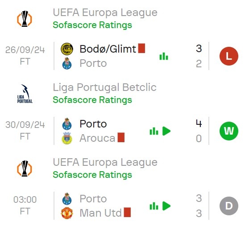Open the Liga Portugal Betclic competition title
The height and width of the screenshot is (226, 245).
point(104,87)
